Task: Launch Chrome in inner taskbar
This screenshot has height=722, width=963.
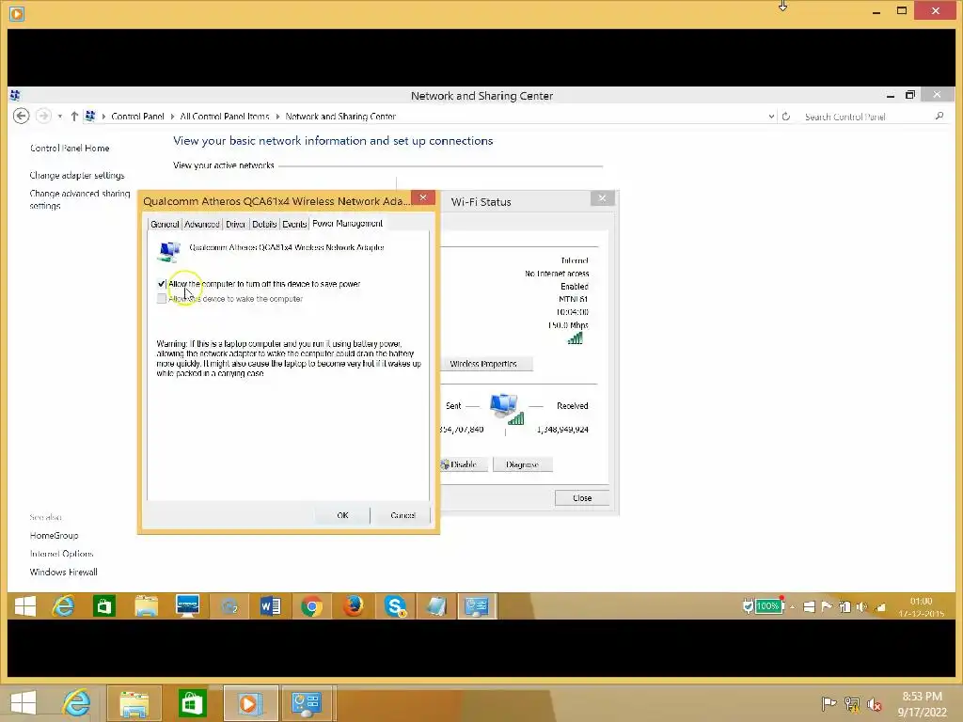Action: coord(312,606)
